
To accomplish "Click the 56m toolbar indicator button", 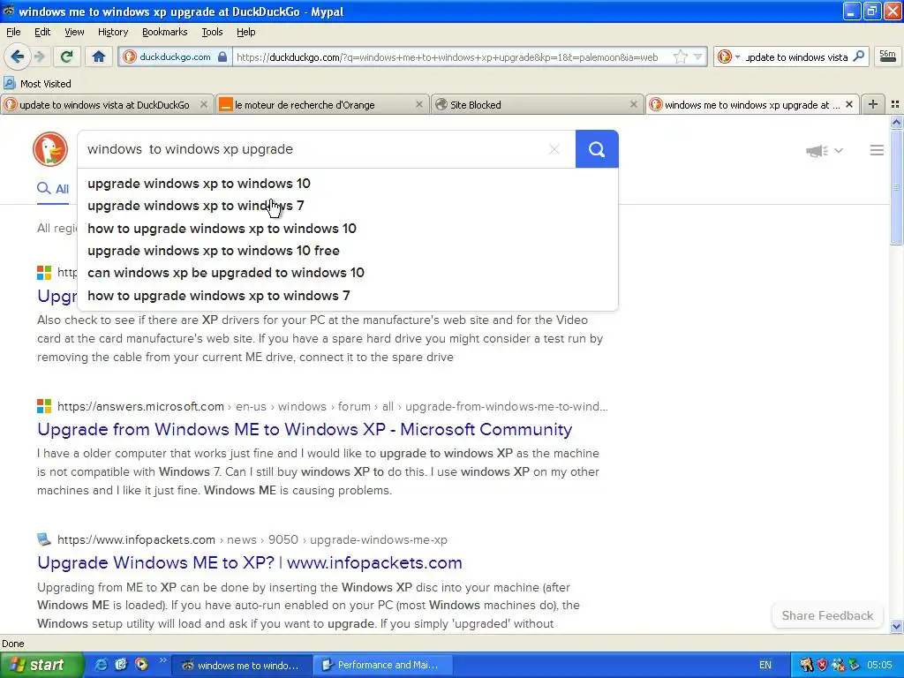I will coord(887,56).
